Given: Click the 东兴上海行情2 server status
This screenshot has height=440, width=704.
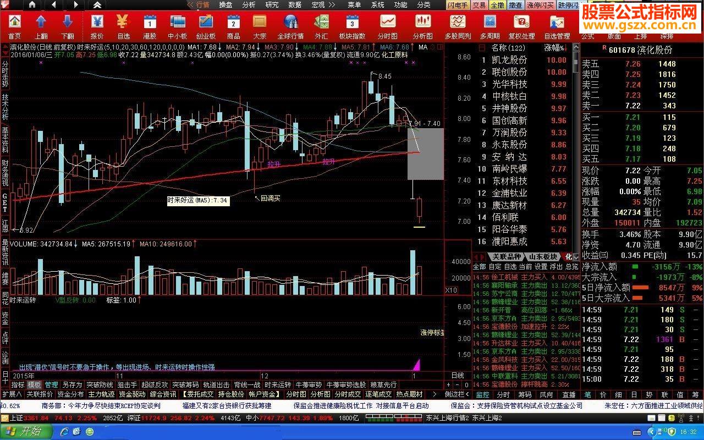Looking at the screenshot, I should tap(447, 418).
